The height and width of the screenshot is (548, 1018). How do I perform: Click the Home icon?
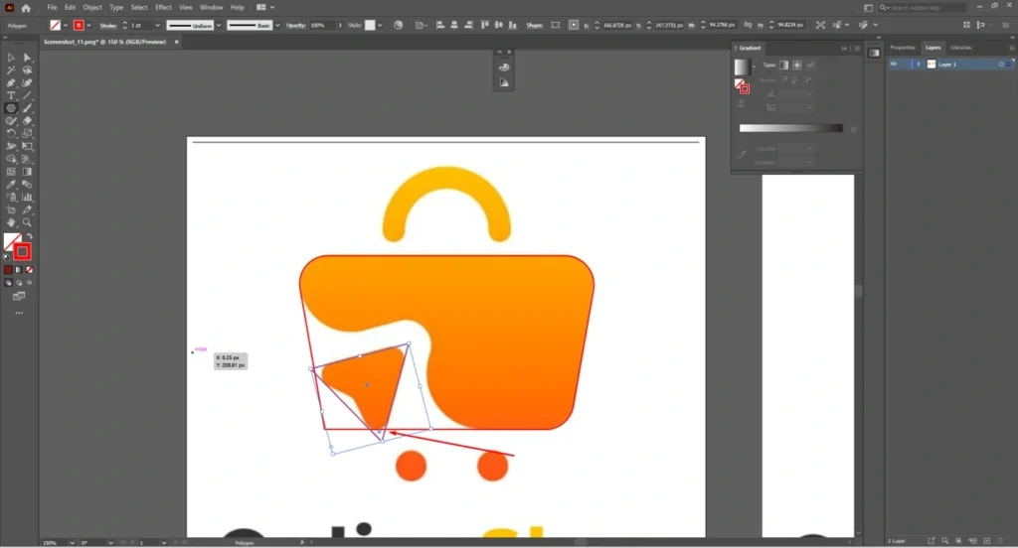coord(26,8)
